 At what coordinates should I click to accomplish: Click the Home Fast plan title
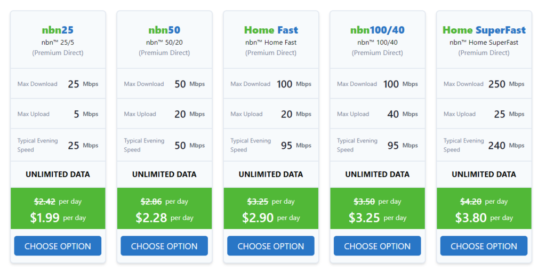271,30
